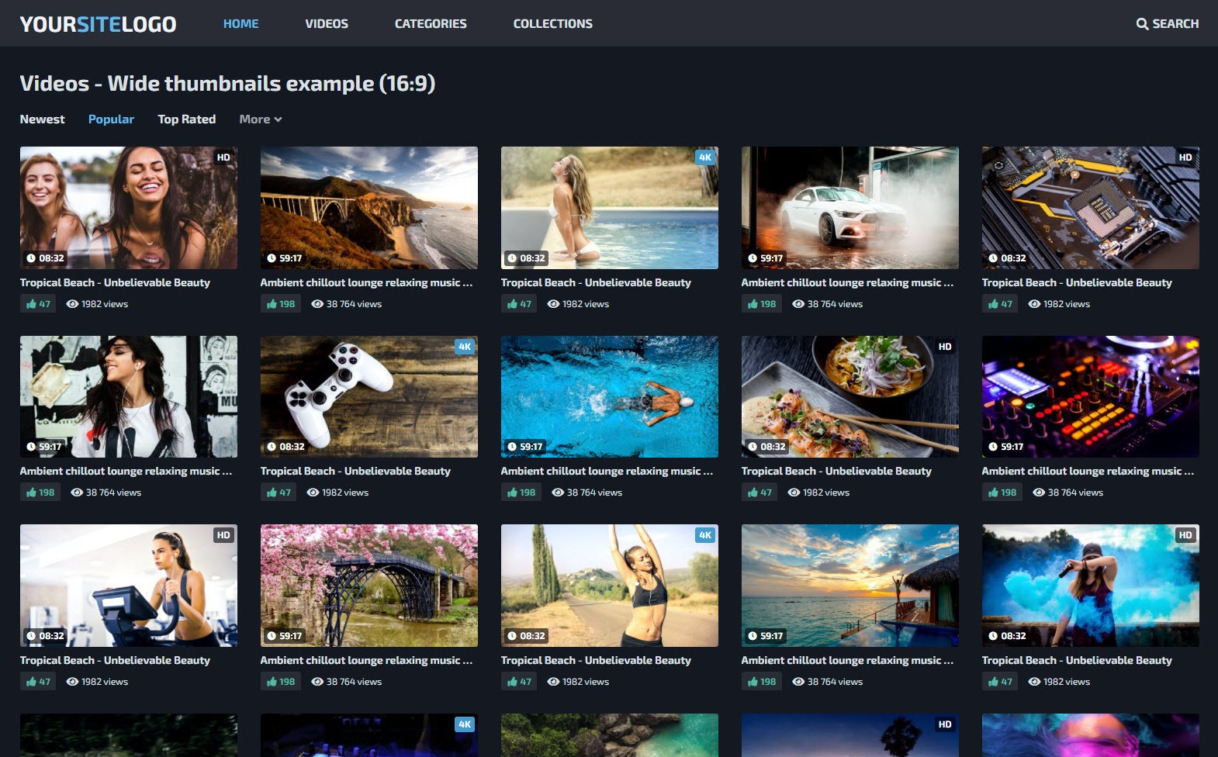Go to the HOME nav item
Screen dimensions: 1218x757
pos(241,24)
